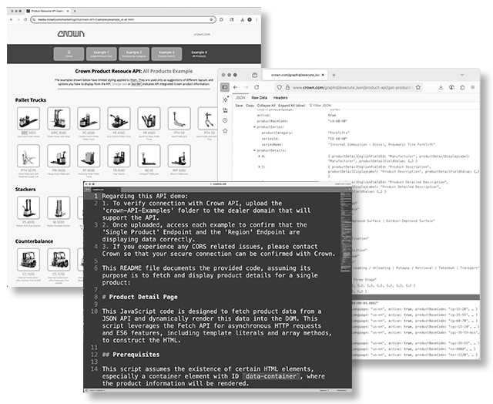Click the Crown logo on the demo page
This screenshot has width=493, height=404.
(x=71, y=34)
